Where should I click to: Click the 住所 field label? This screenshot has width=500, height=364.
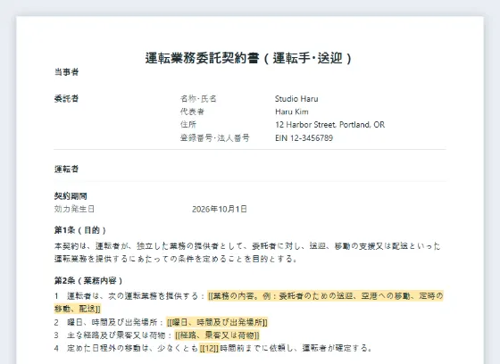(x=188, y=125)
